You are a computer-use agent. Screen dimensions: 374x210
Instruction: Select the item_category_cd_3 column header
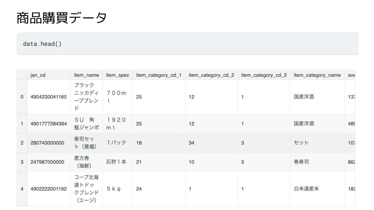264,75
